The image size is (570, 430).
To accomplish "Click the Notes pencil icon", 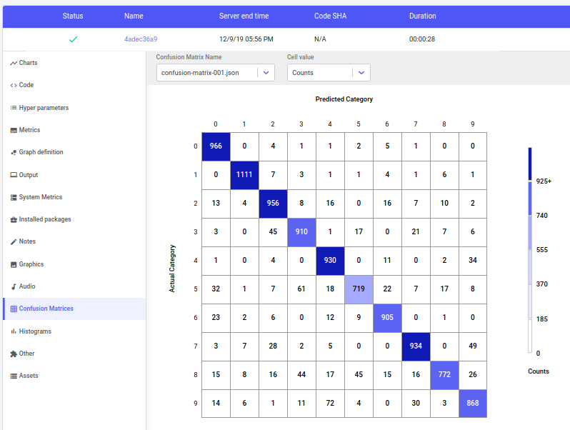I will [14, 241].
